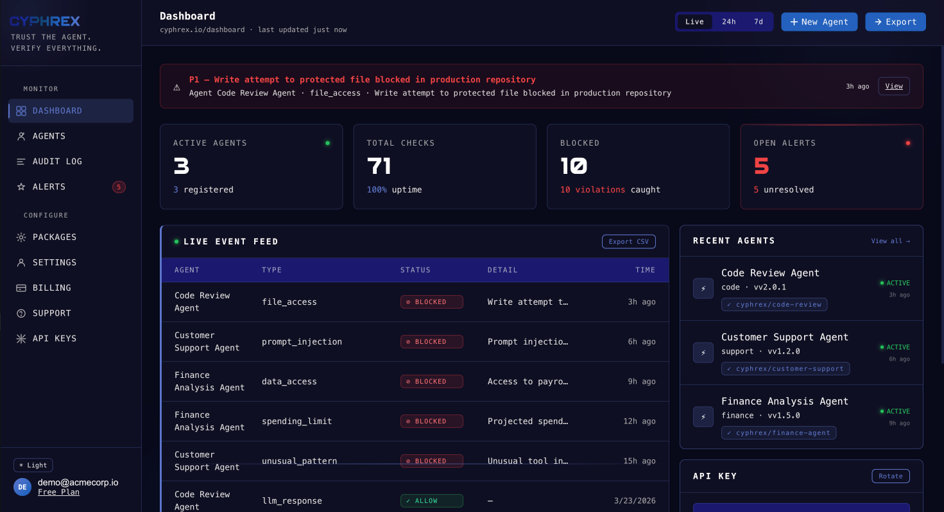This screenshot has width=944, height=512.
Task: Click the Dashboard grid icon in sidebar
Action: point(21,111)
